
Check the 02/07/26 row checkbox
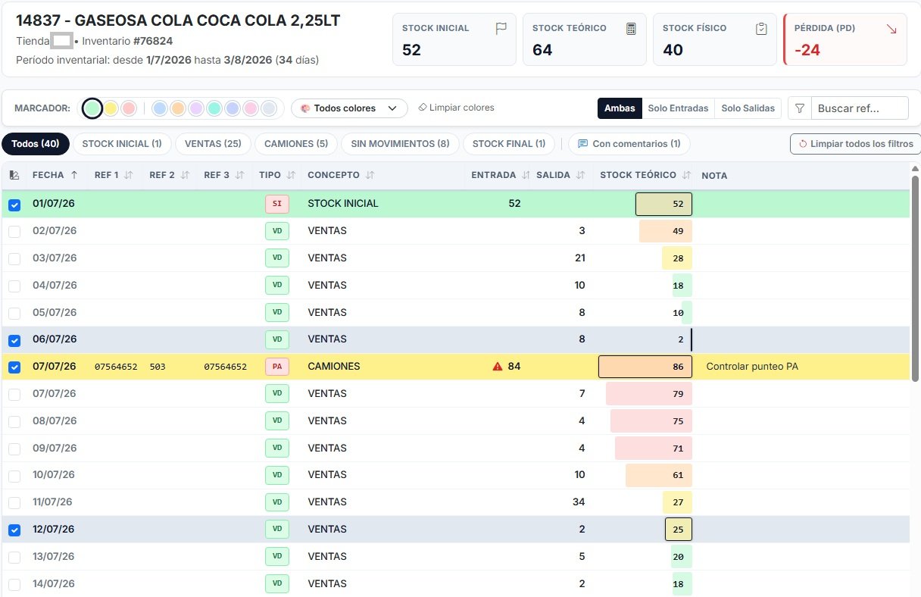tap(14, 232)
